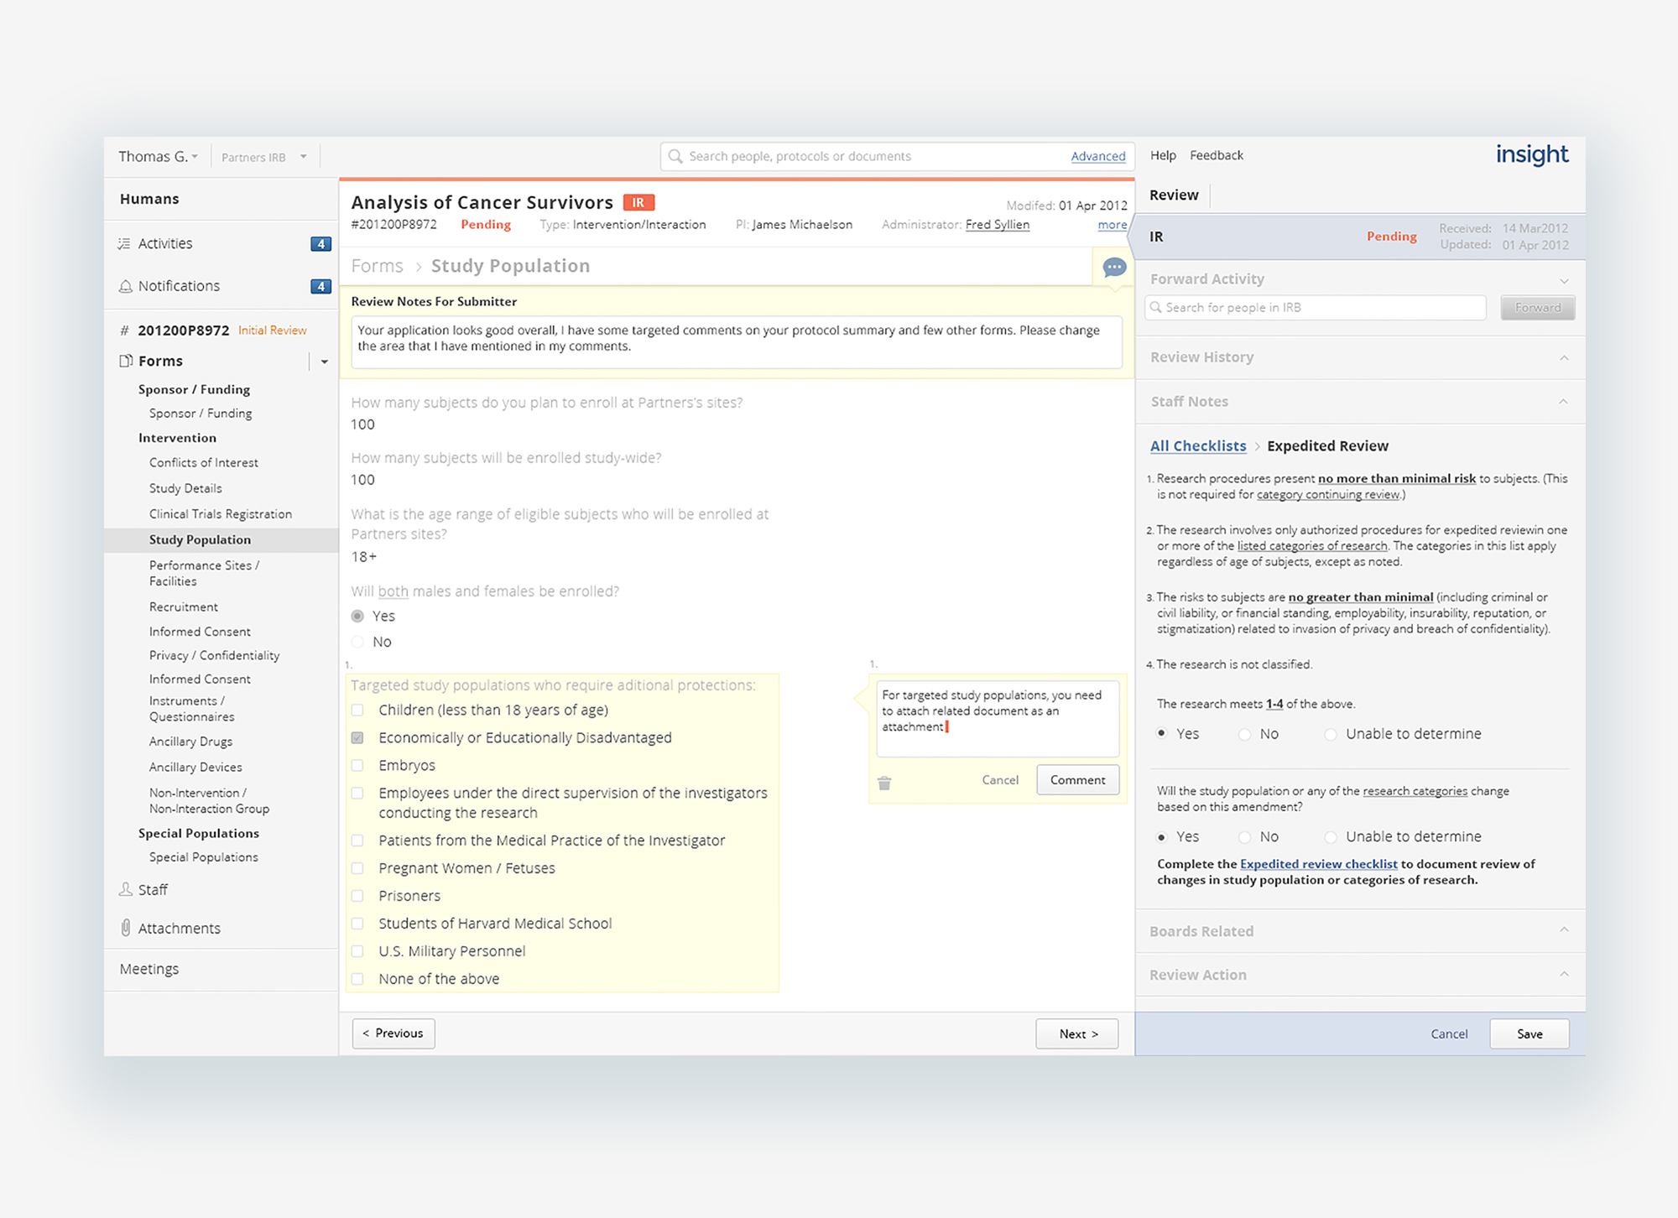Click the Forms document icon in sidebar
1678x1218 pixels.
(x=126, y=361)
